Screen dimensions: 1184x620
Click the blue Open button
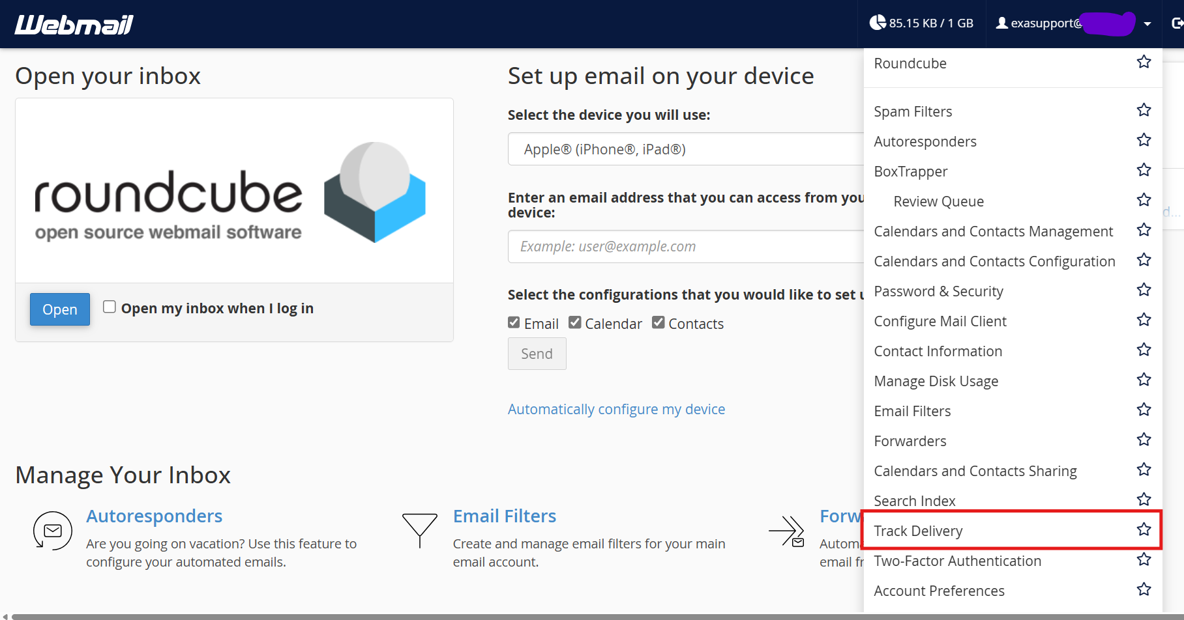[60, 309]
